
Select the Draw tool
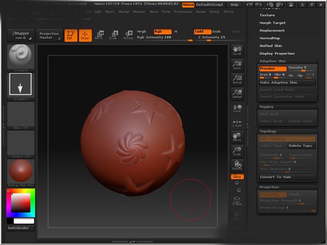click(x=84, y=35)
